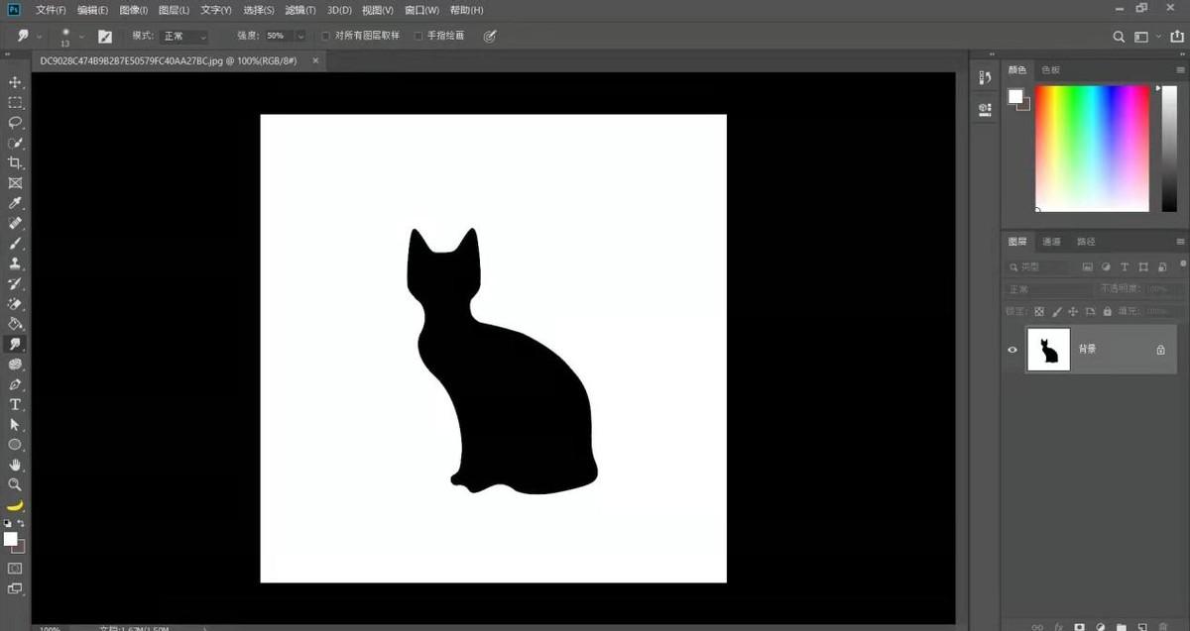Toggle pixel layer filter
The image size is (1190, 631).
tap(1088, 267)
